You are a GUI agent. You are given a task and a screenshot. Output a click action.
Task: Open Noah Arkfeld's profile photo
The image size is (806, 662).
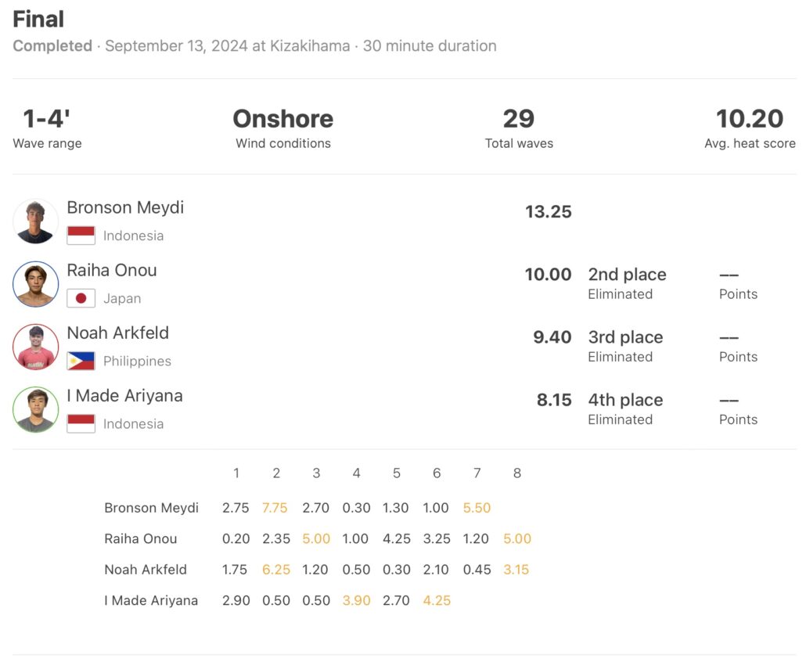pos(35,347)
